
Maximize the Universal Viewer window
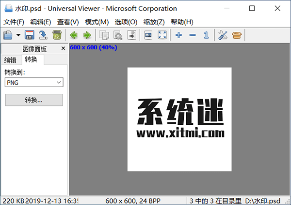pos(252,8)
